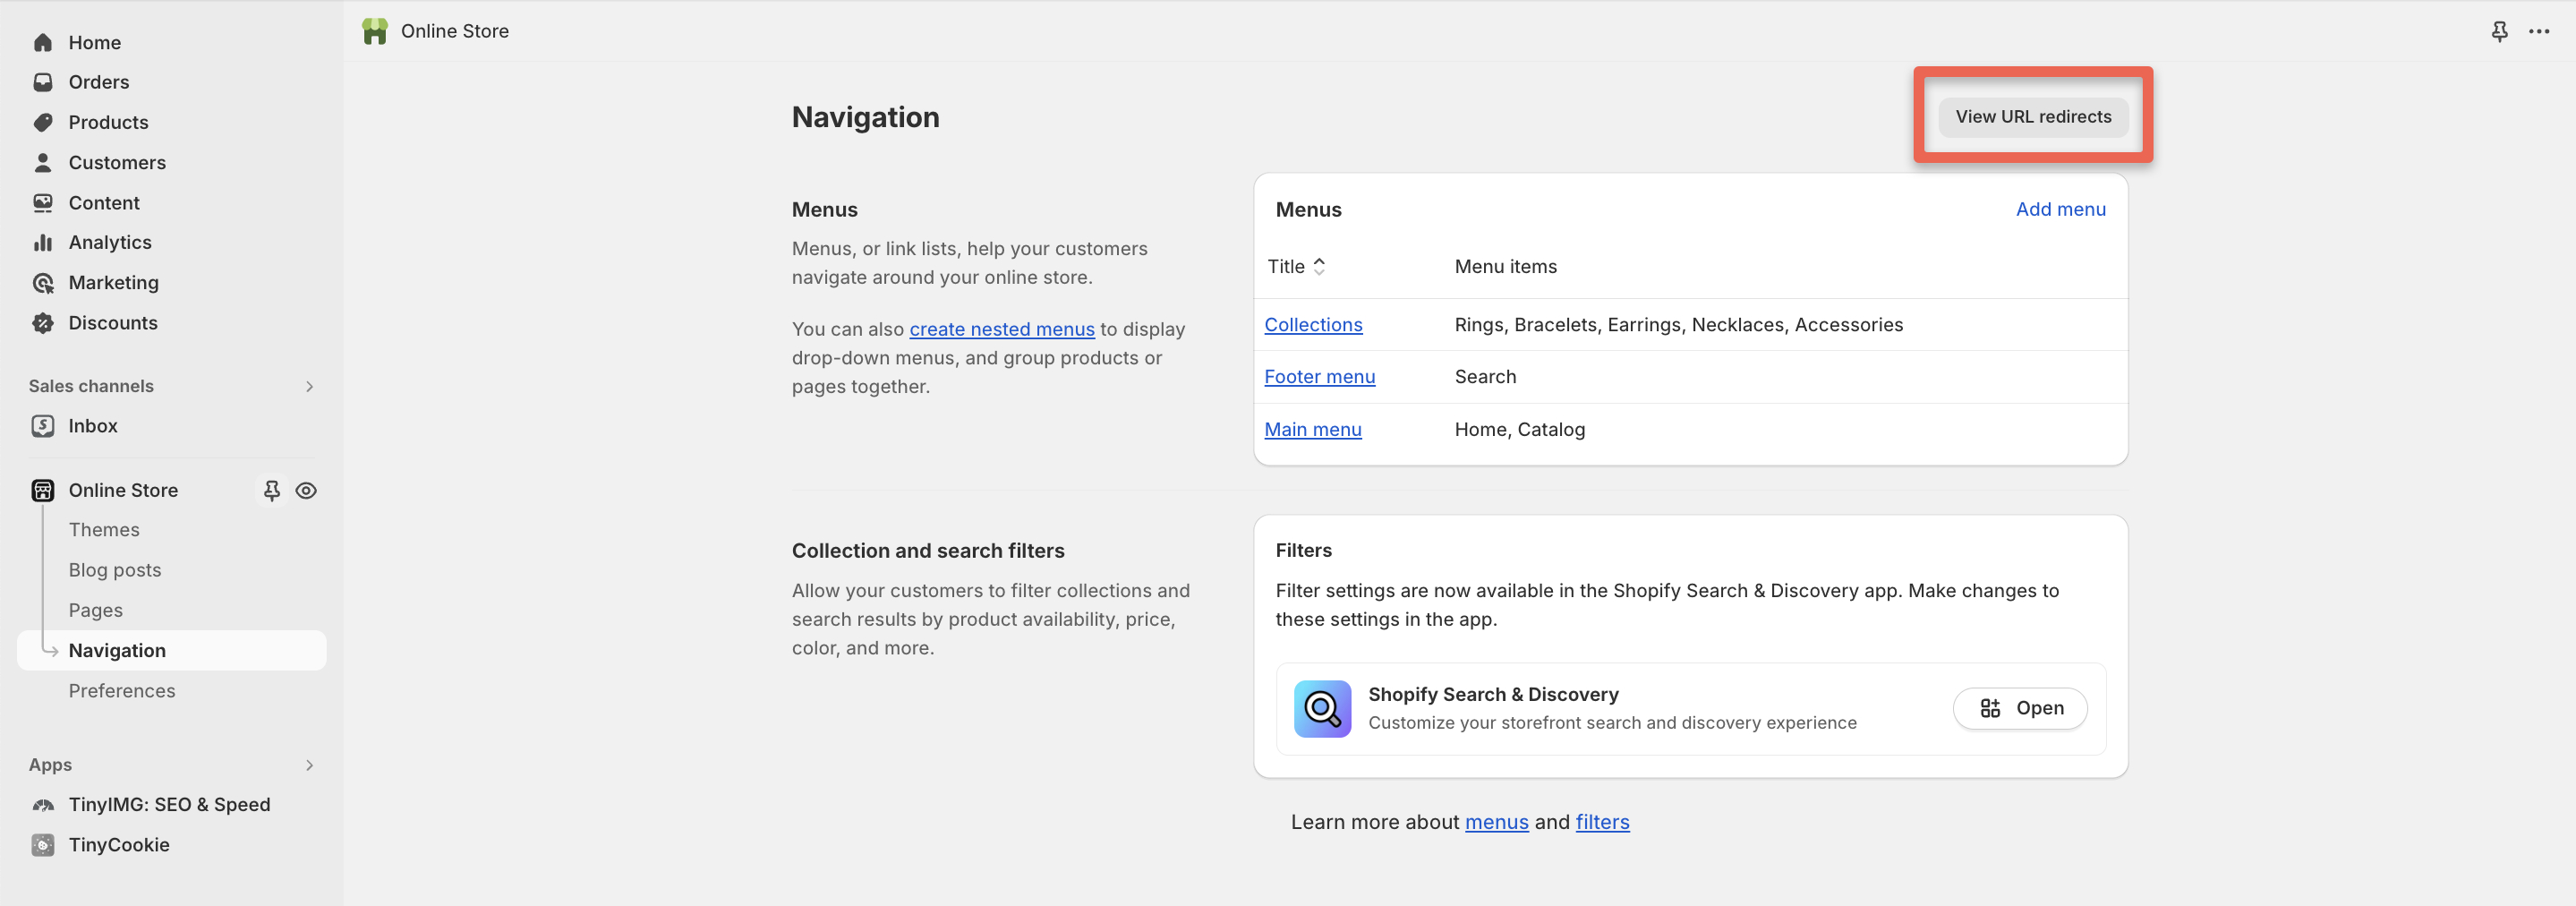Open the Discounts section
2576x906 pixels.
pyautogui.click(x=112, y=322)
